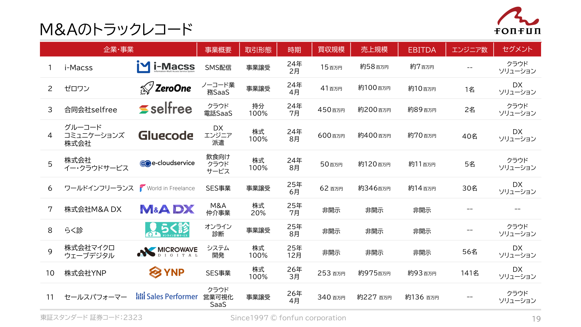581x327 pixels.
Task: Click the 141名 engineer count
Action: click(x=470, y=273)
